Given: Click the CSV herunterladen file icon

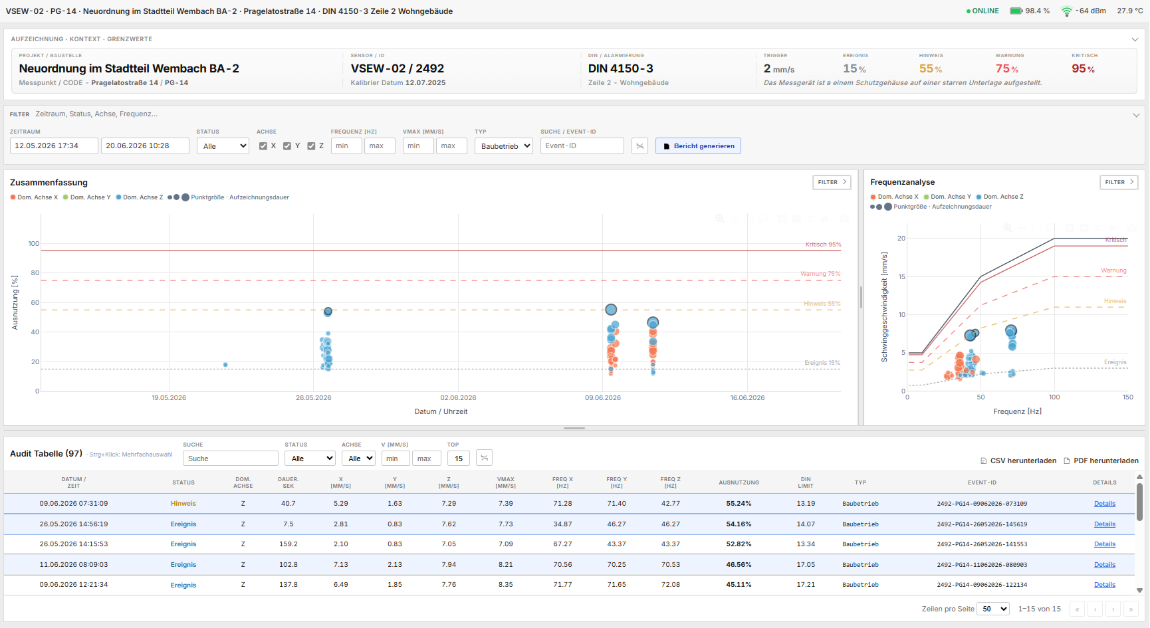Looking at the screenshot, I should pyautogui.click(x=983, y=461).
